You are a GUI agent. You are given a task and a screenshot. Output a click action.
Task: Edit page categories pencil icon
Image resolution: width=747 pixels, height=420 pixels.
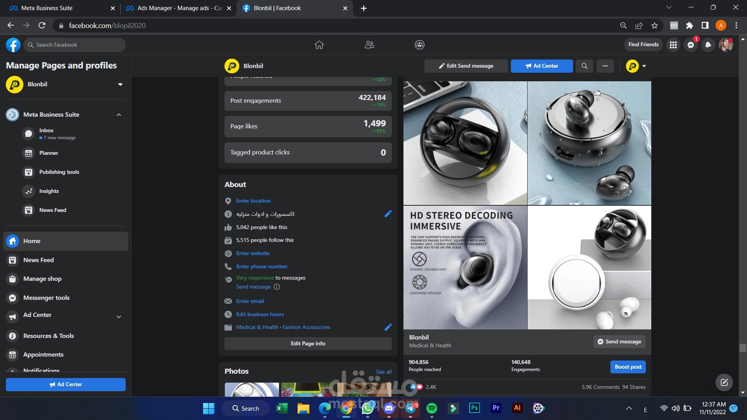coord(388,327)
